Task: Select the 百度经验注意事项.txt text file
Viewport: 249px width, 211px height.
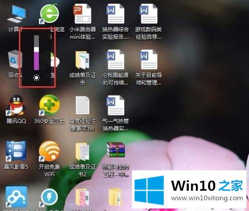Action: (x=83, y=106)
